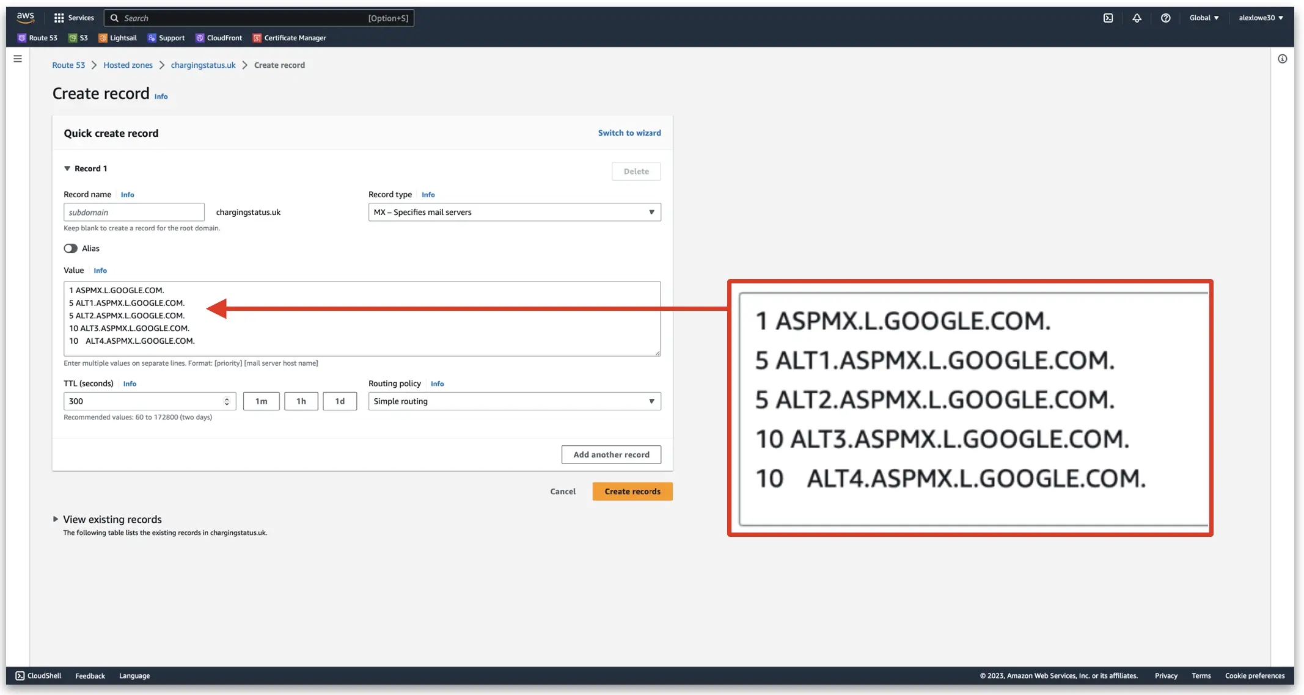Click Language in the footer

point(134,675)
